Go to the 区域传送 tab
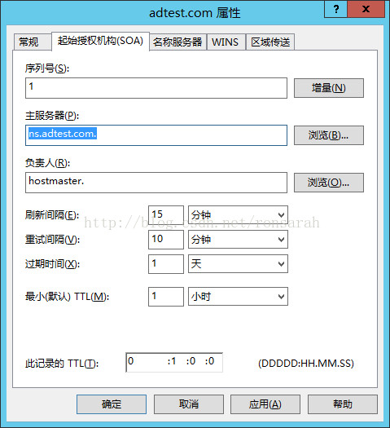 click(270, 42)
